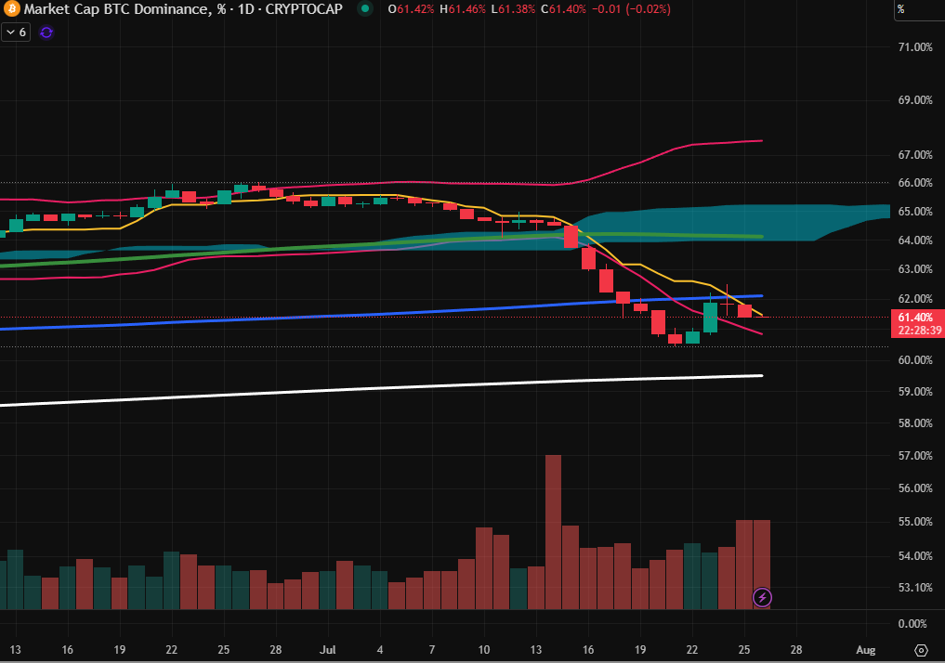
Task: Click the Jul label on time axis
Action: [328, 650]
